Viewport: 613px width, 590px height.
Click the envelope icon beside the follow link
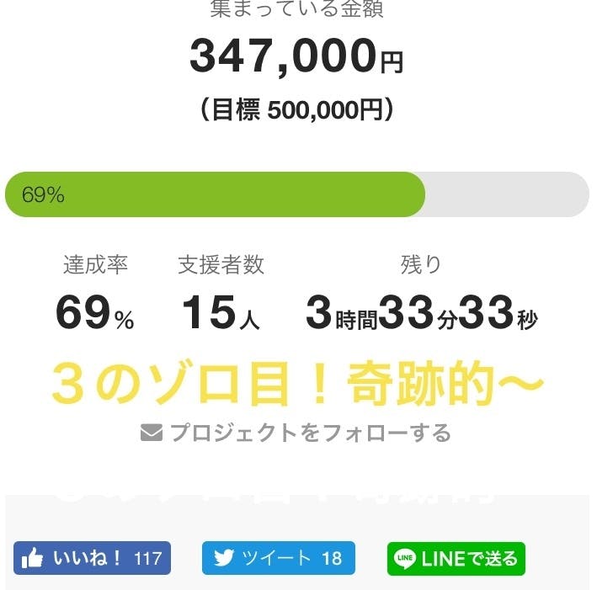click(x=152, y=433)
